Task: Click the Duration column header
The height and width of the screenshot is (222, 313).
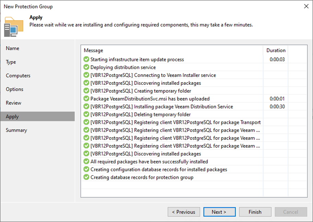Action: pos(276,50)
